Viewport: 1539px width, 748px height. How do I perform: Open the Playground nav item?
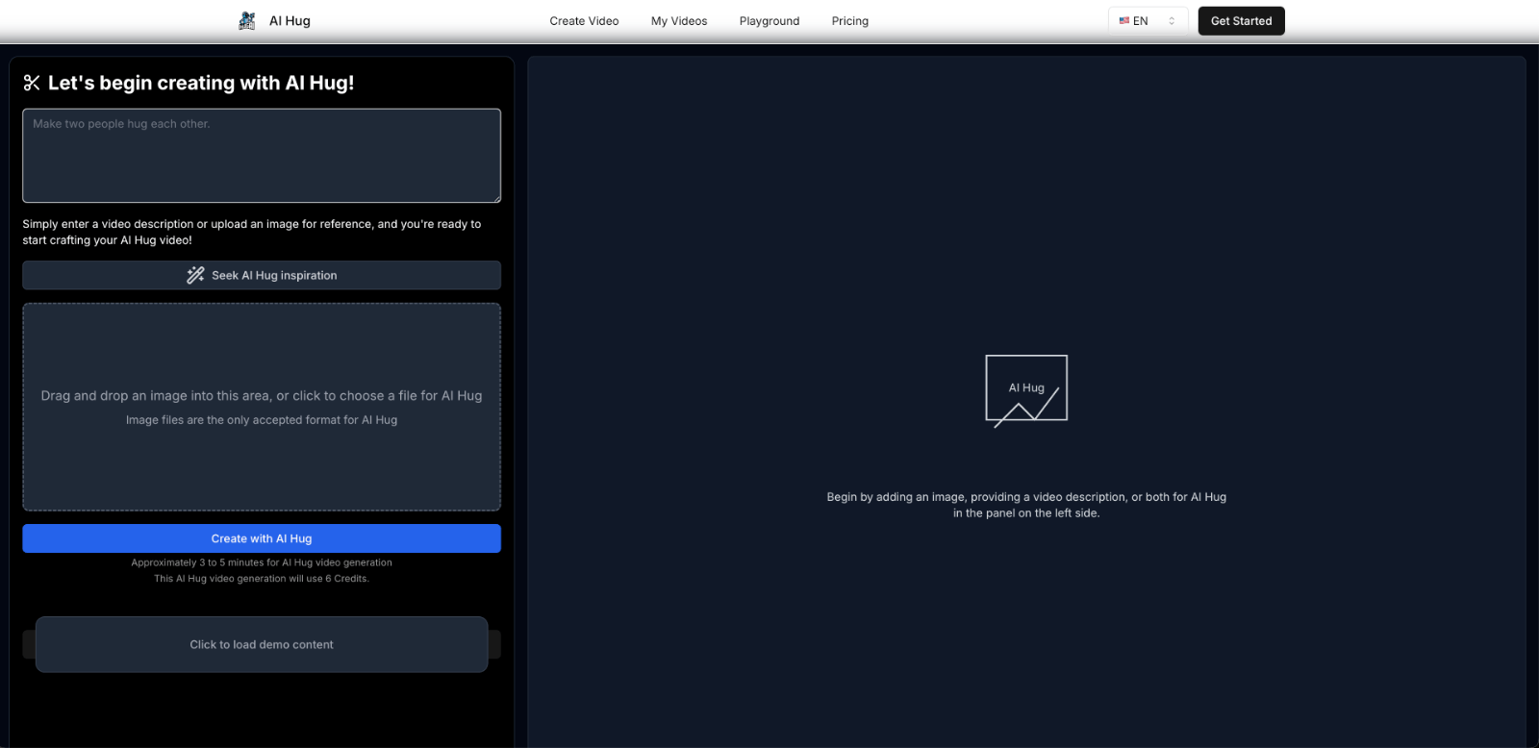point(769,21)
